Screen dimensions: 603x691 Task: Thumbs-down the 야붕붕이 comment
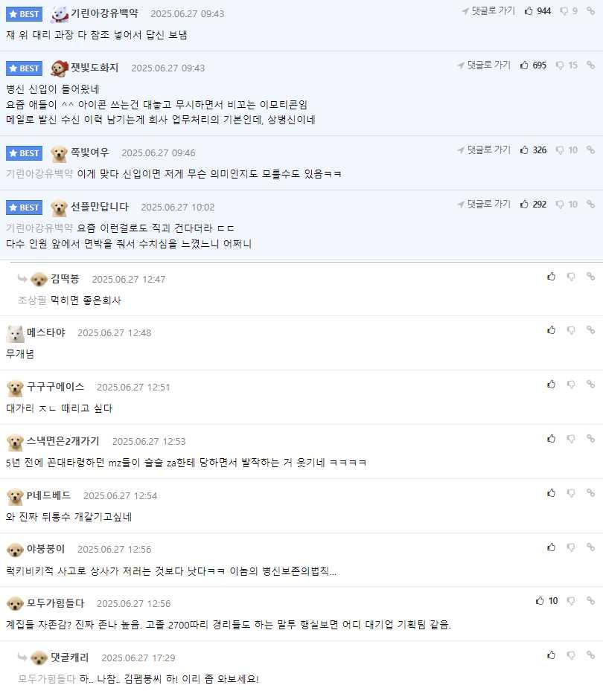point(571,547)
